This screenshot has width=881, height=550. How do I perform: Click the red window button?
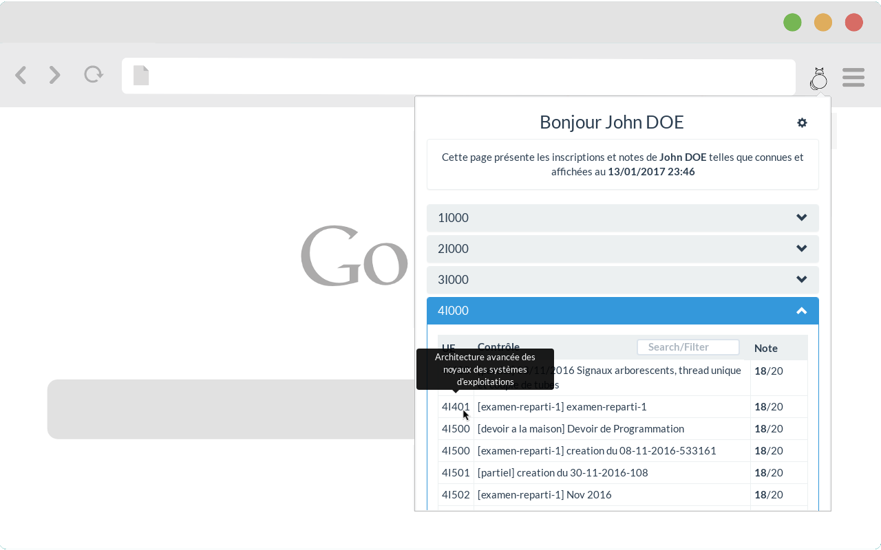click(x=854, y=23)
